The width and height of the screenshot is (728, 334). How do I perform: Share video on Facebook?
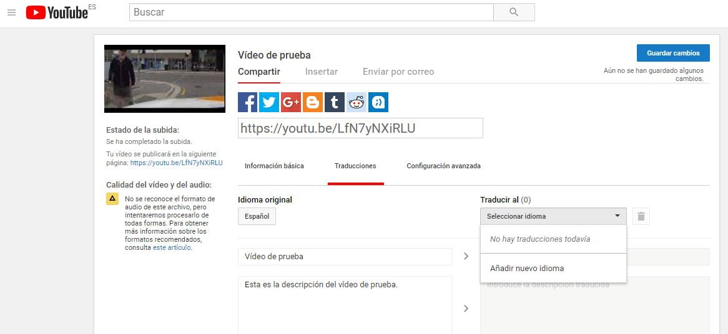coord(248,102)
